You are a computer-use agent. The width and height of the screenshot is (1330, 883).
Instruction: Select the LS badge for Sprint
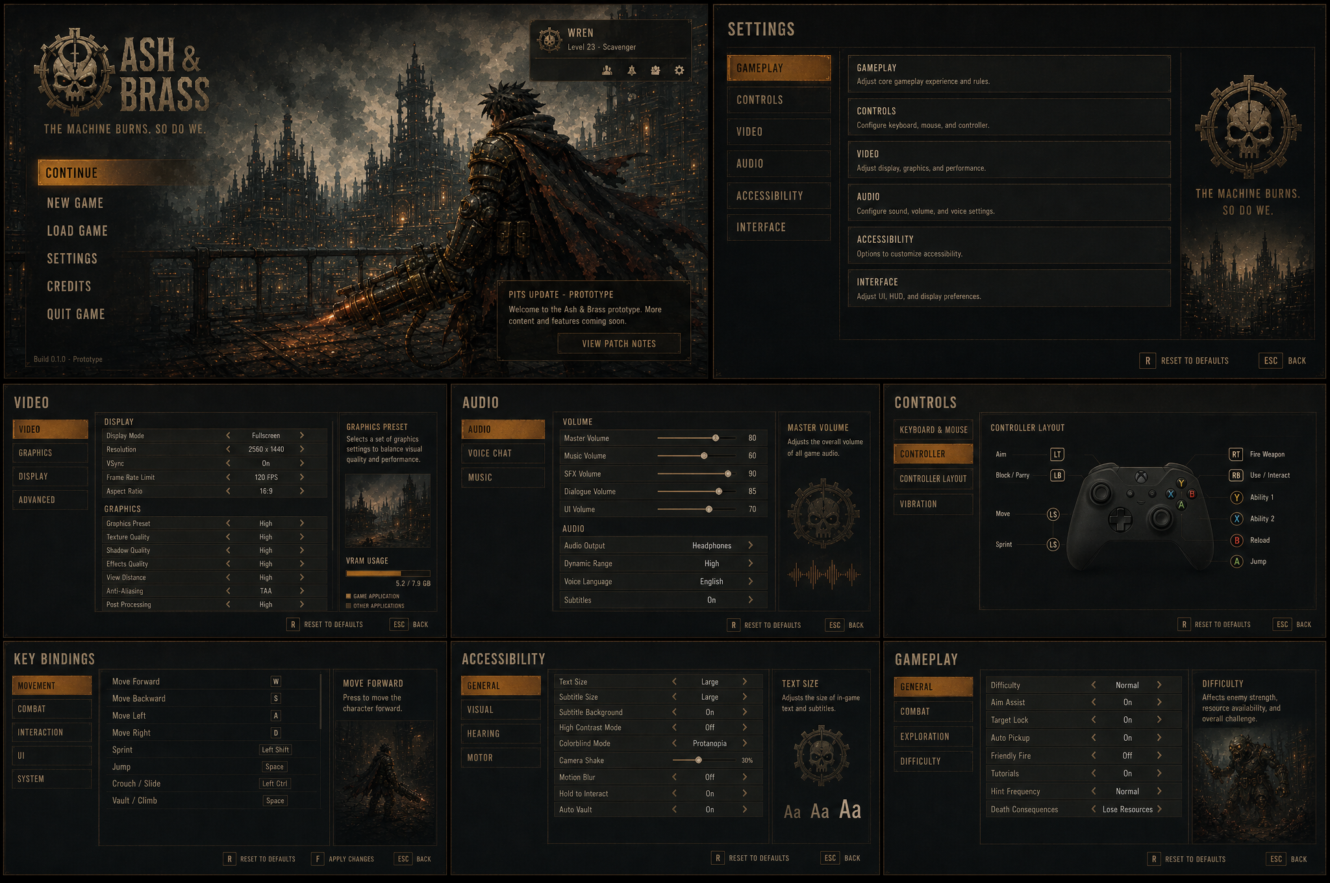point(1053,545)
